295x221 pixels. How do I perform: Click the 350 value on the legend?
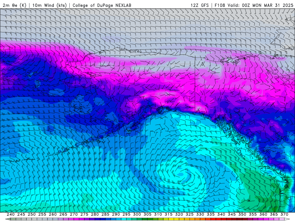pos(242,214)
